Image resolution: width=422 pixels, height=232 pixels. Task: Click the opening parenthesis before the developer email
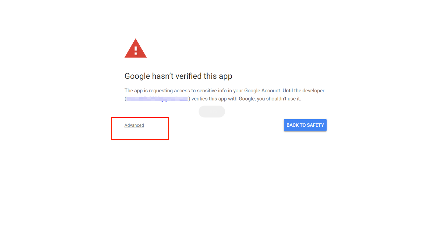[x=125, y=99]
